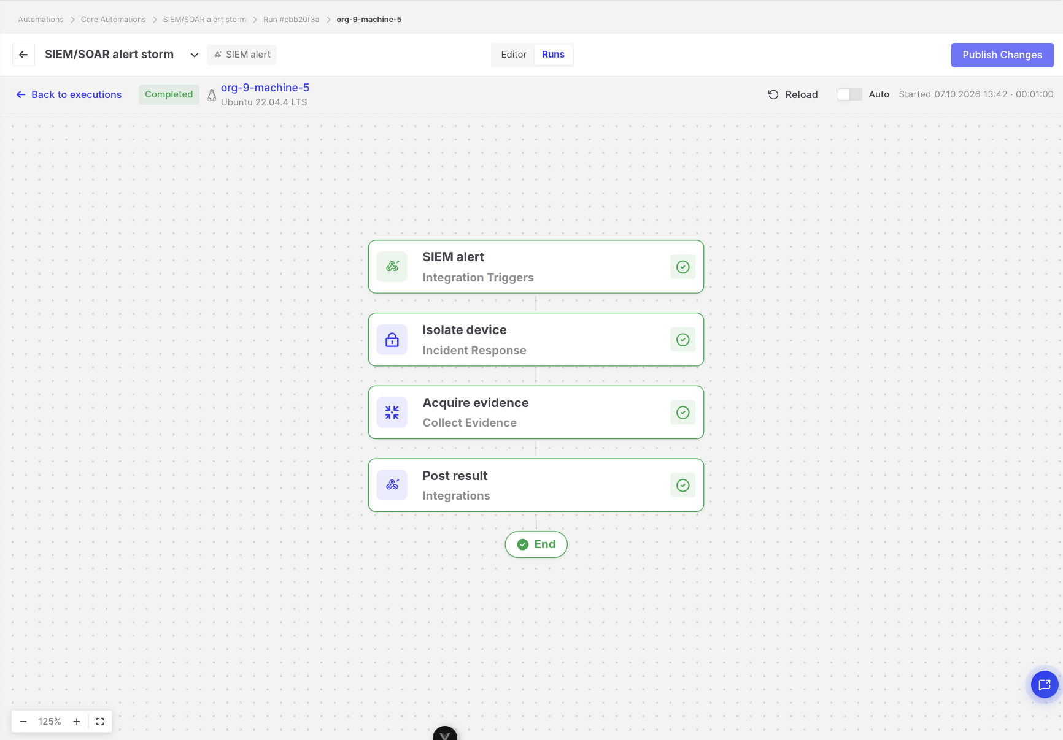The image size is (1063, 740).
Task: Reload the execution run
Action: pyautogui.click(x=793, y=94)
